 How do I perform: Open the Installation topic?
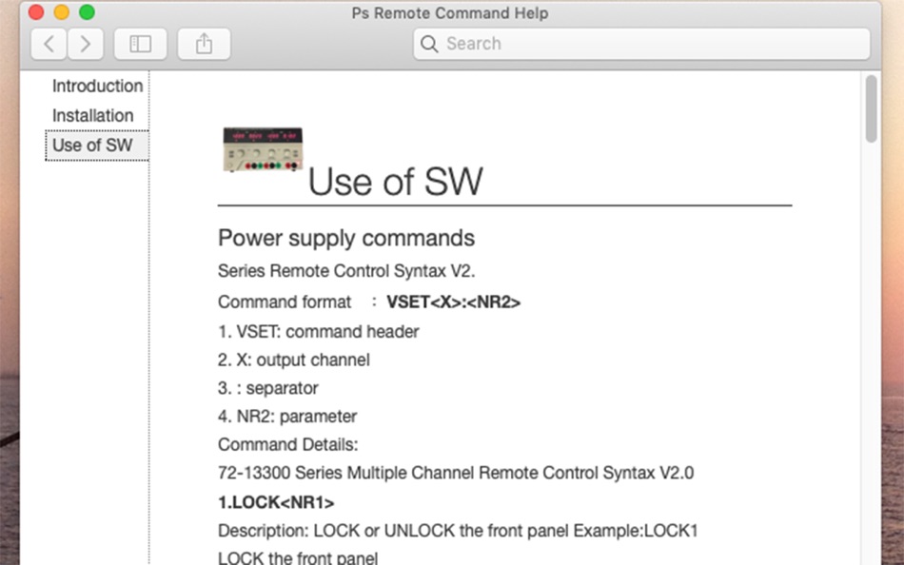click(x=92, y=116)
